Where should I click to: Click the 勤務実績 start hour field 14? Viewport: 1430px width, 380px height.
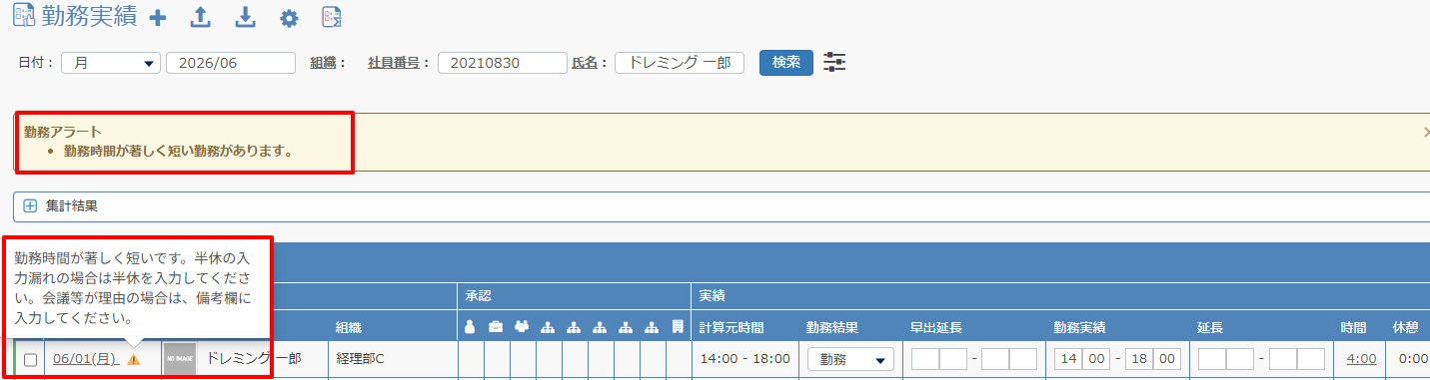pyautogui.click(x=1067, y=360)
